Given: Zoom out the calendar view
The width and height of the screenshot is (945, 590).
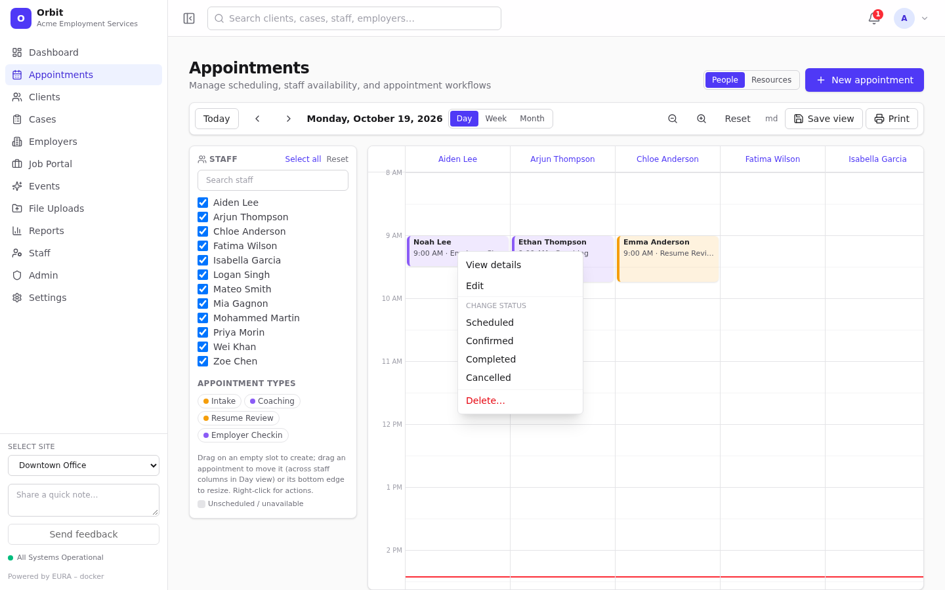Looking at the screenshot, I should (x=673, y=119).
